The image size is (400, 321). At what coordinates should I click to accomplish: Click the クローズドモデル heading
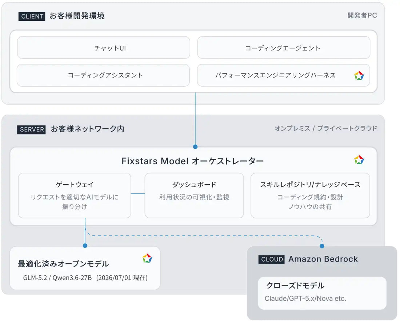pos(295,285)
